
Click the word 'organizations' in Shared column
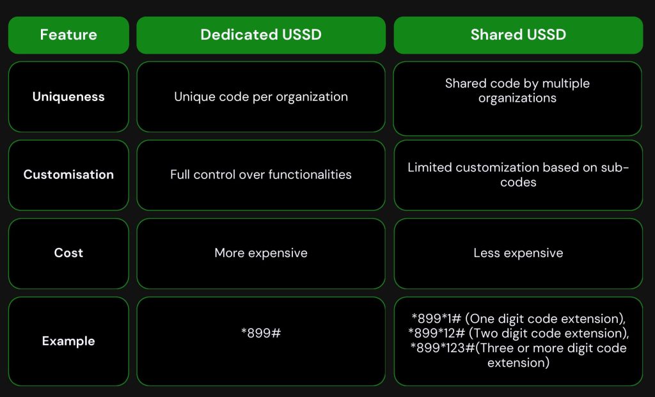click(x=517, y=98)
